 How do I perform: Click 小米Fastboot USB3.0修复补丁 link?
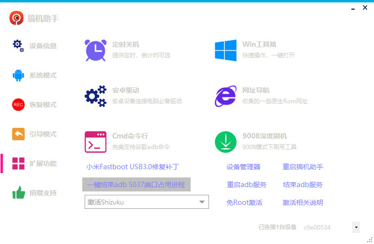(x=133, y=167)
